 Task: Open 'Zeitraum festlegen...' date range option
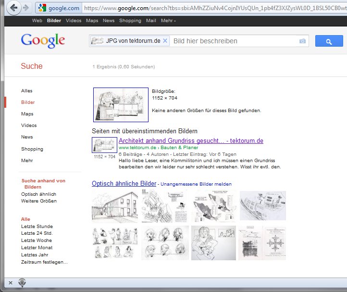pos(44,262)
